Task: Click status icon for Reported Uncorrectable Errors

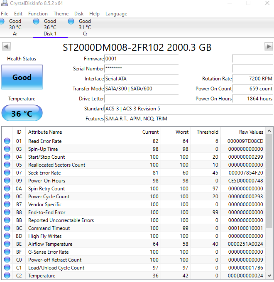Action: (7, 220)
